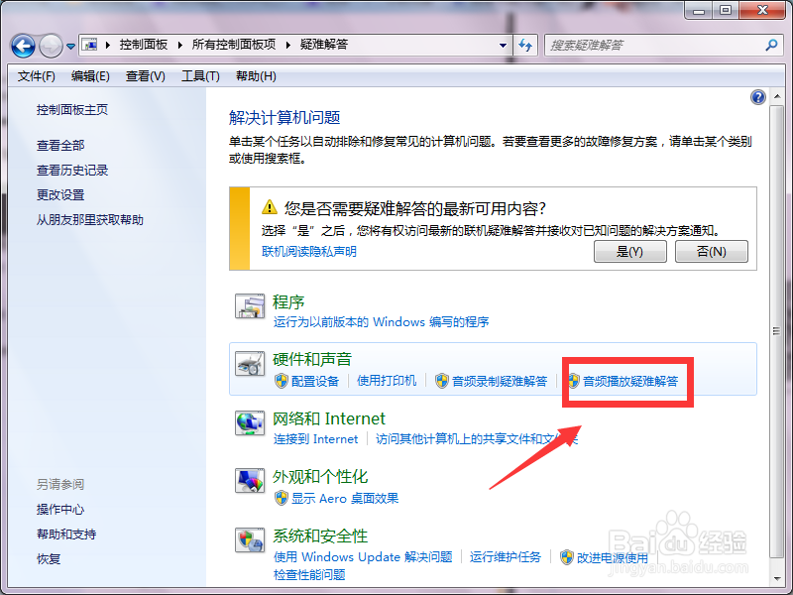Click the 所有控制面板项 breadcrumb
The width and height of the screenshot is (793, 595).
pos(234,45)
